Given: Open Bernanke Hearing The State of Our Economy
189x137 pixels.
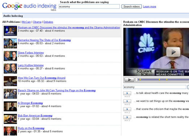Looking at the screenshot, I should [44, 40].
